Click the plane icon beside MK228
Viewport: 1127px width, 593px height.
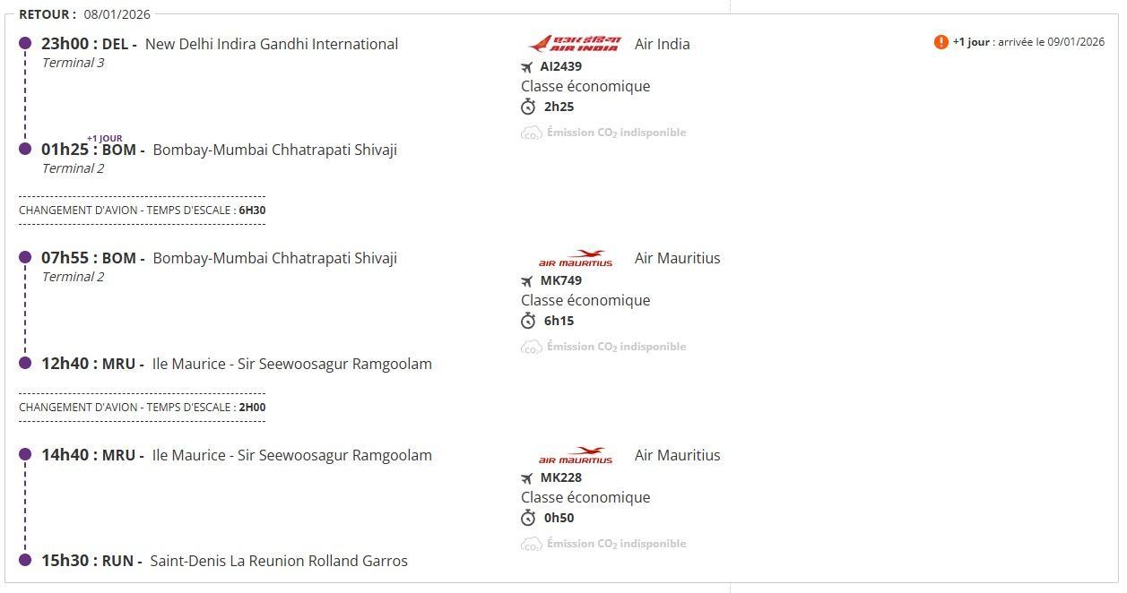coord(527,478)
